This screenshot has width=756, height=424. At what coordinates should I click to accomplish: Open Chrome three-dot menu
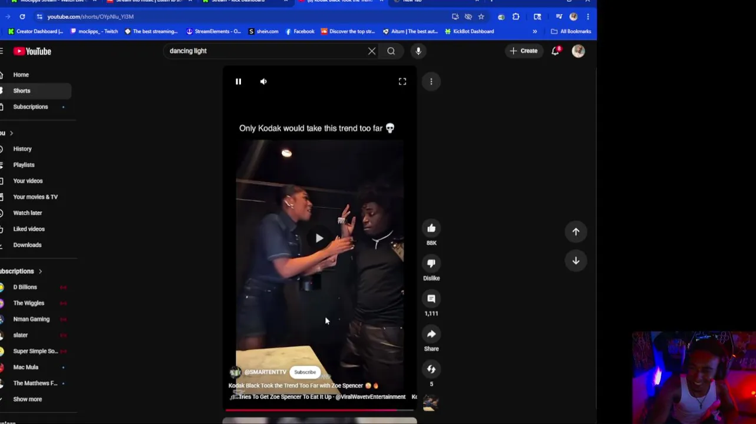click(x=587, y=16)
